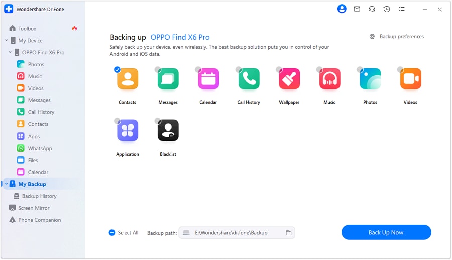This screenshot has width=452, height=260.
Task: Collapse the My Device tree arrow
Action: (7, 40)
